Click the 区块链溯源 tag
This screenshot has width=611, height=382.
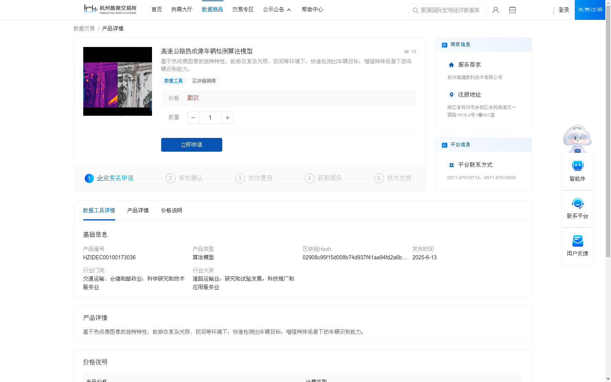click(204, 81)
